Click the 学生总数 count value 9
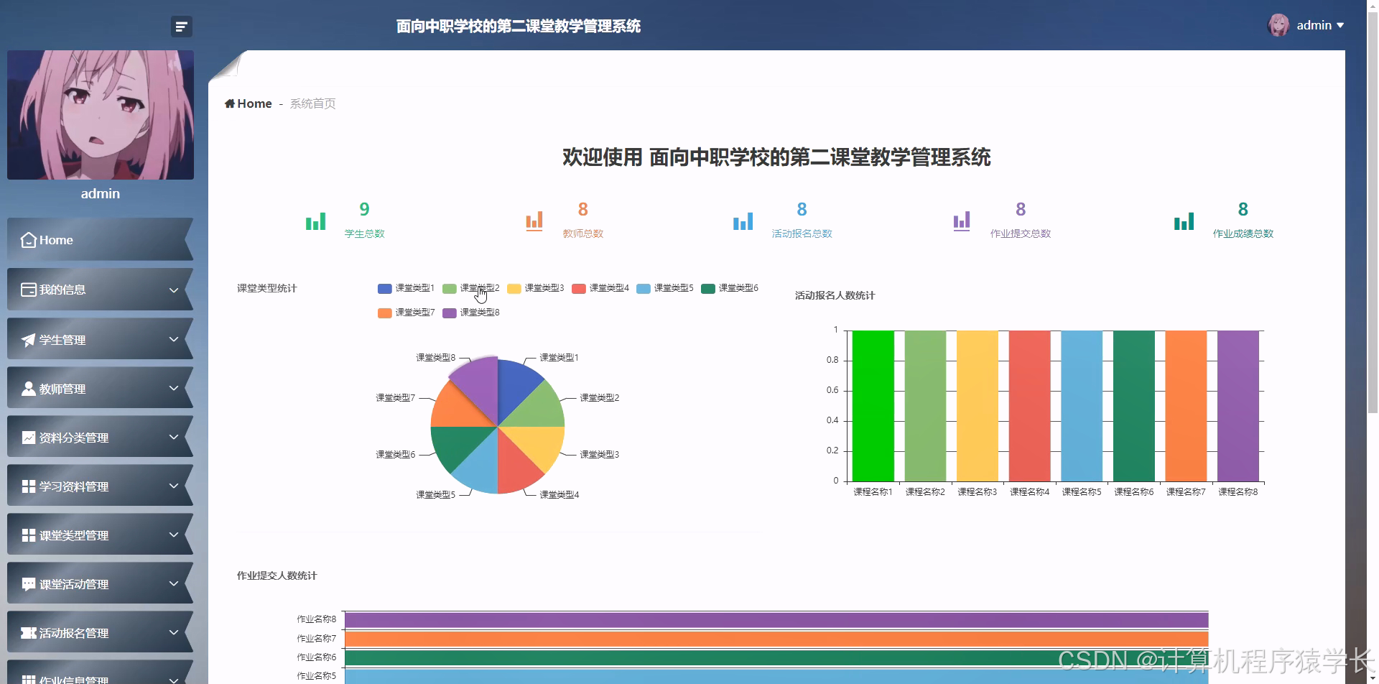 pos(364,209)
